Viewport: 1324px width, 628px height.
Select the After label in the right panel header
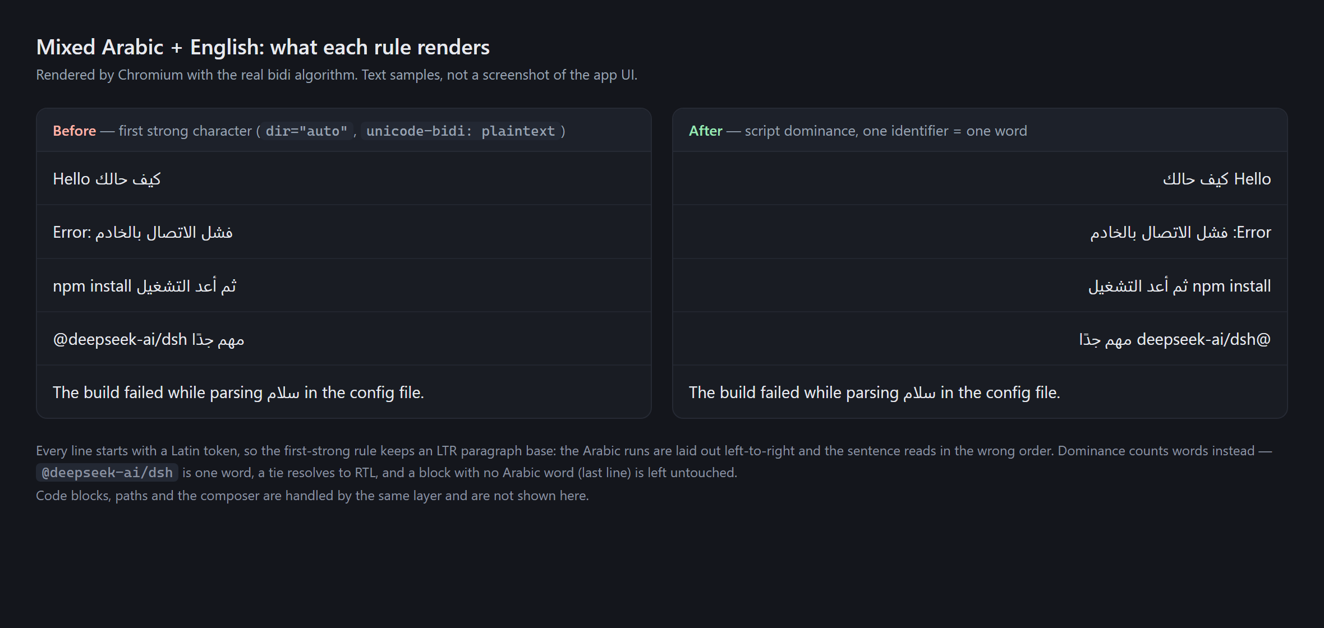pyautogui.click(x=705, y=131)
